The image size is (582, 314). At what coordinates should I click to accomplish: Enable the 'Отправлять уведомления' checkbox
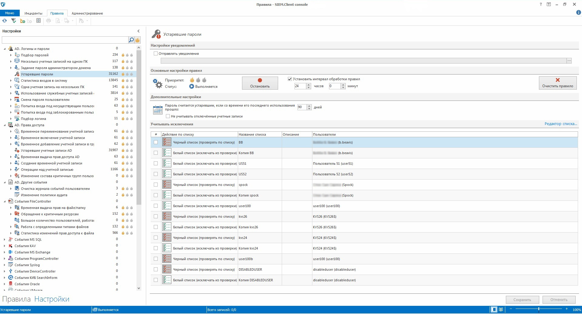156,54
